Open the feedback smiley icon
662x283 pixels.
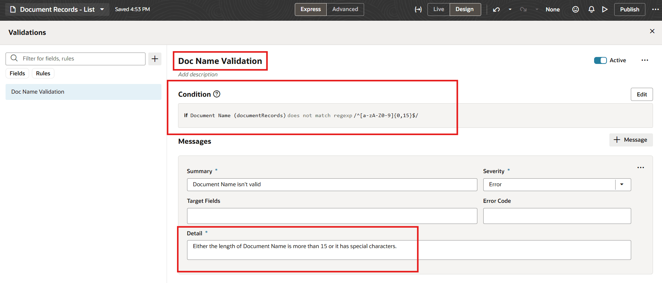[575, 9]
